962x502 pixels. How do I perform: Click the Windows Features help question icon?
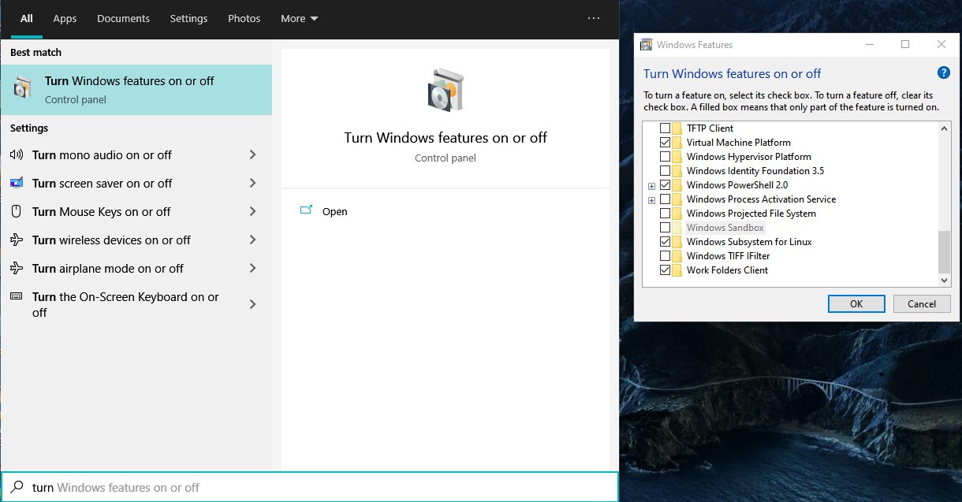[943, 73]
